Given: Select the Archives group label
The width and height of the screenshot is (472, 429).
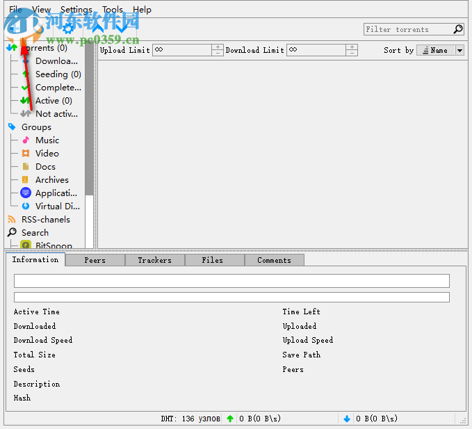Looking at the screenshot, I should (x=52, y=179).
